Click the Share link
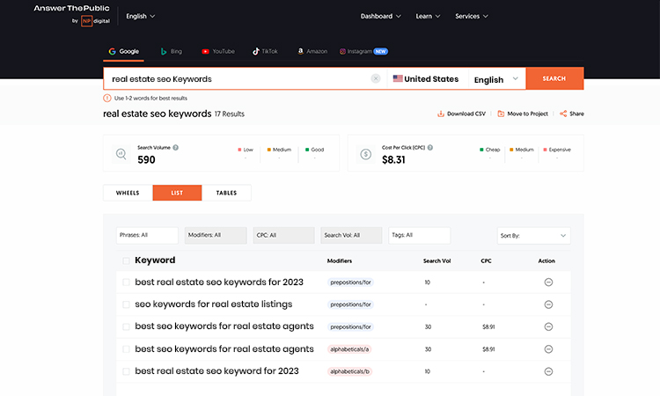 (x=572, y=114)
